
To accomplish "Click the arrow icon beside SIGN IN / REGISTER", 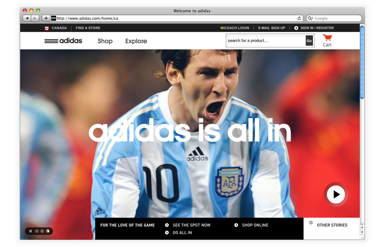I will pos(296,28).
